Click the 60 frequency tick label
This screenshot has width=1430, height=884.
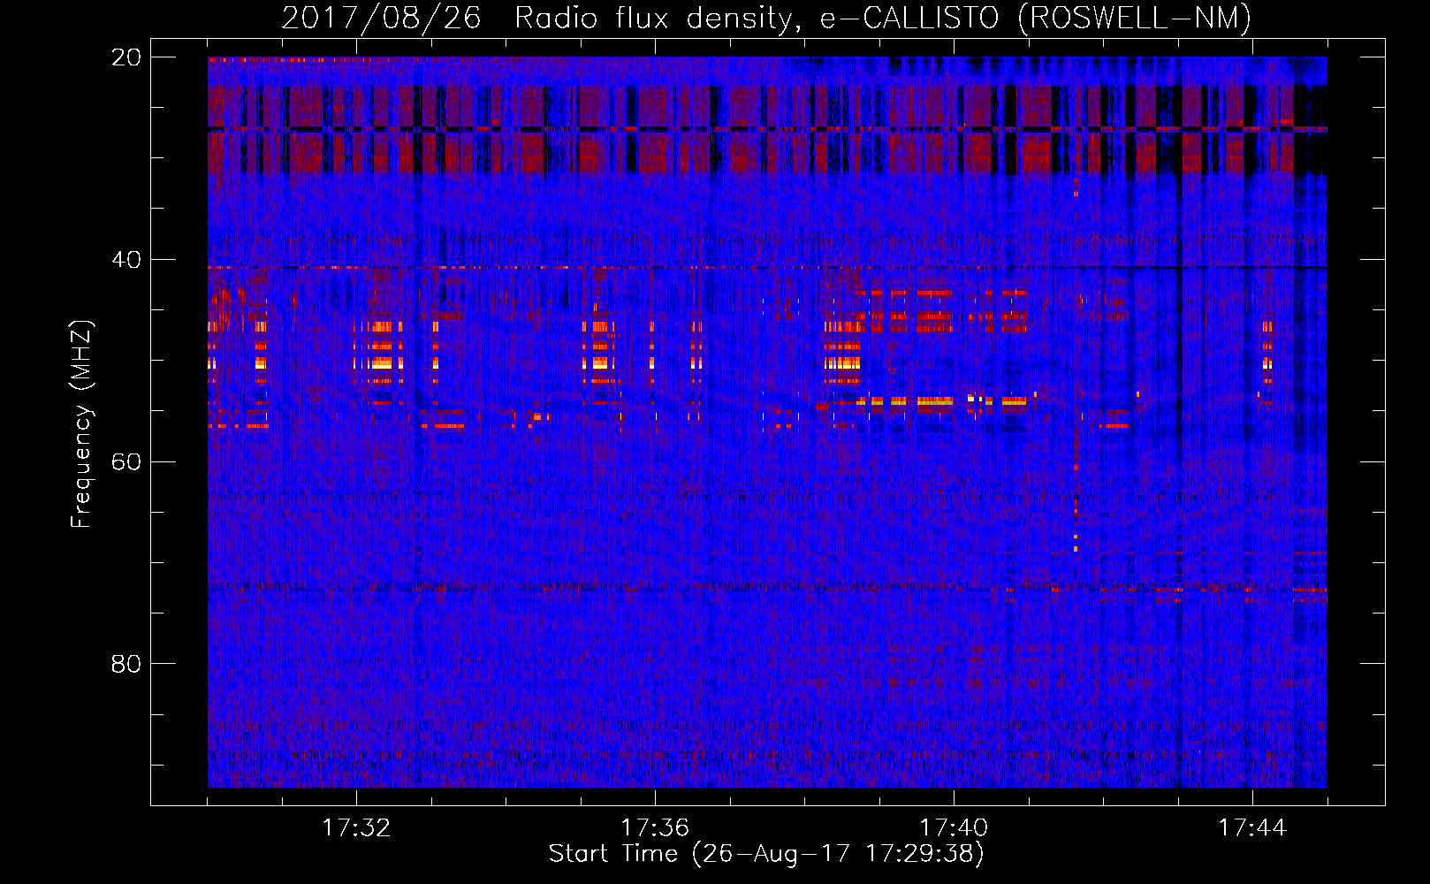(126, 461)
